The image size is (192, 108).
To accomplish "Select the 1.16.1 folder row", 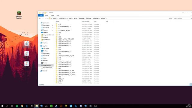I will pos(59,68).
